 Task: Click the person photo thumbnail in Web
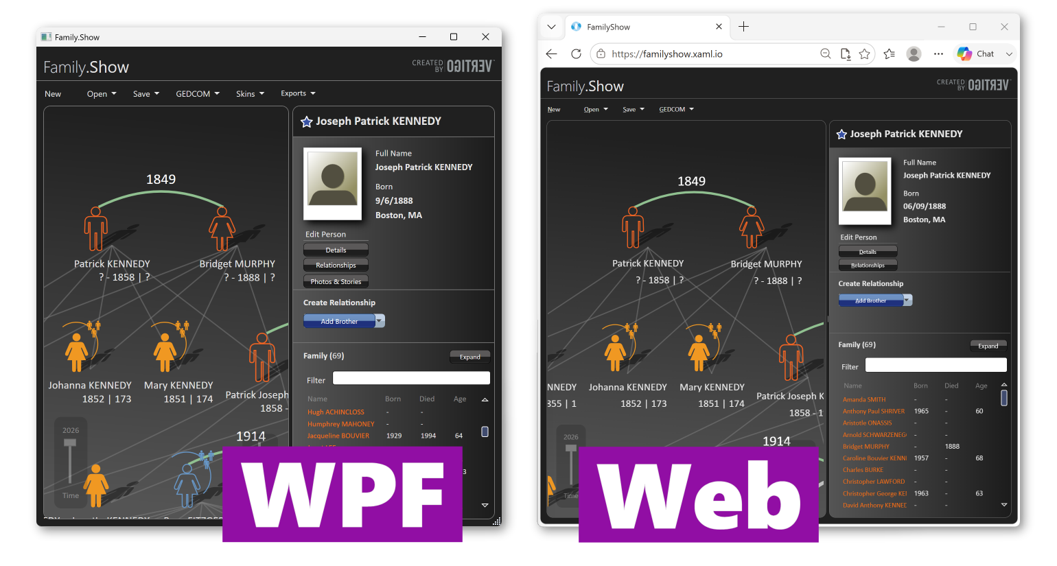click(865, 191)
